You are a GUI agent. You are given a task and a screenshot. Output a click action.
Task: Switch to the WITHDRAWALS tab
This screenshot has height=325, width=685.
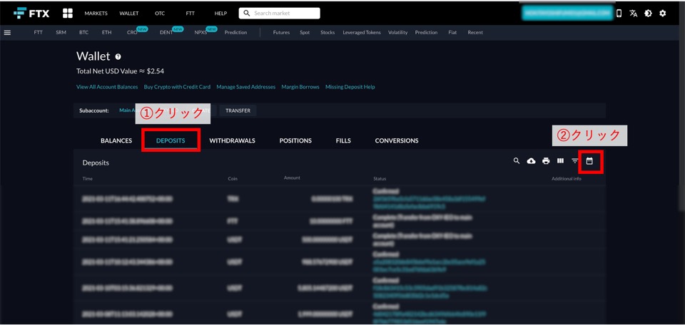[x=232, y=140]
